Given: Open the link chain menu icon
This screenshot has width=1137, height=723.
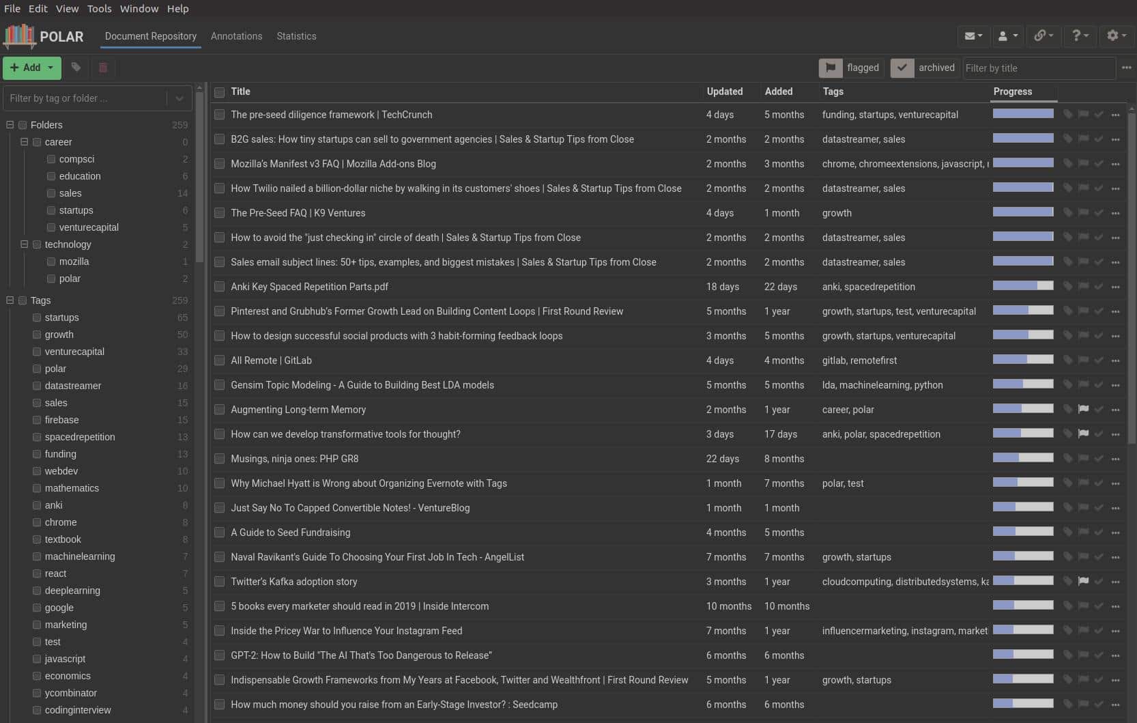Looking at the screenshot, I should tap(1044, 36).
